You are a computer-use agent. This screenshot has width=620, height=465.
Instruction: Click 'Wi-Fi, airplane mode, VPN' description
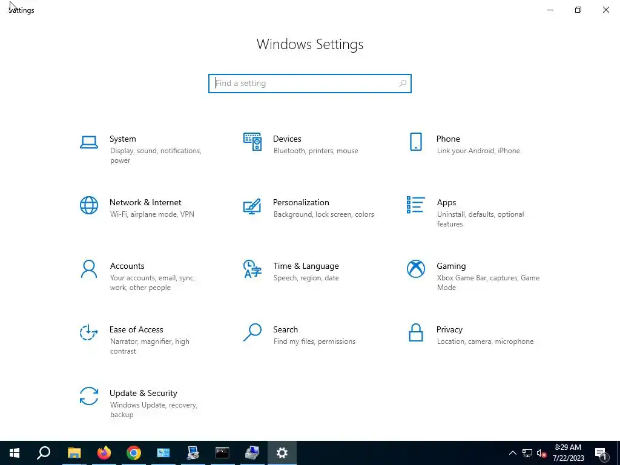click(x=152, y=214)
